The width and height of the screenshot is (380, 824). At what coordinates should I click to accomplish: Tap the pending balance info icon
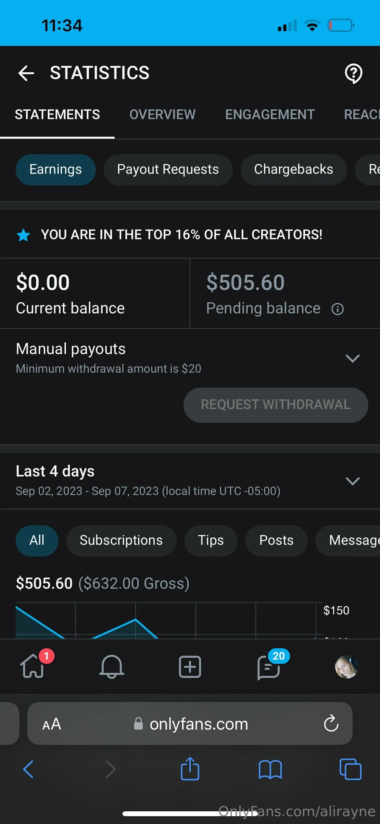(x=337, y=309)
